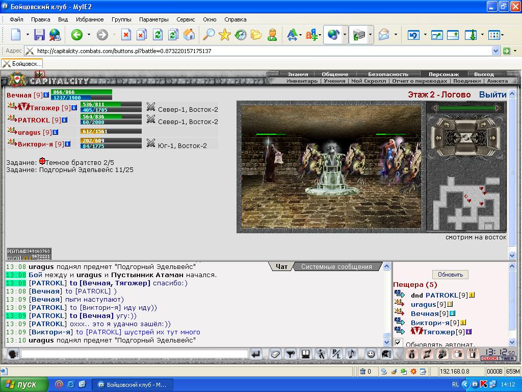Open the Поединки game menu link

point(467,81)
